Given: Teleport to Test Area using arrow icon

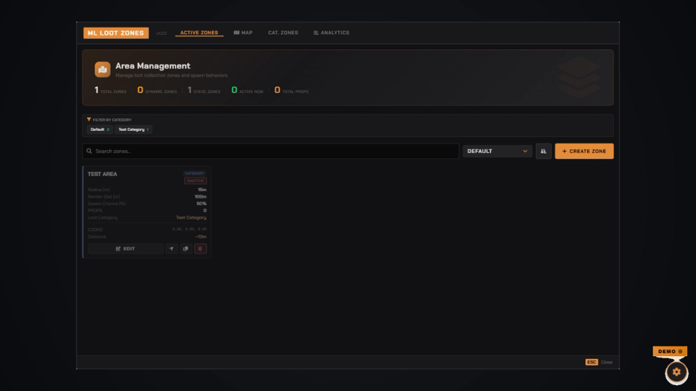Looking at the screenshot, I should (x=171, y=248).
